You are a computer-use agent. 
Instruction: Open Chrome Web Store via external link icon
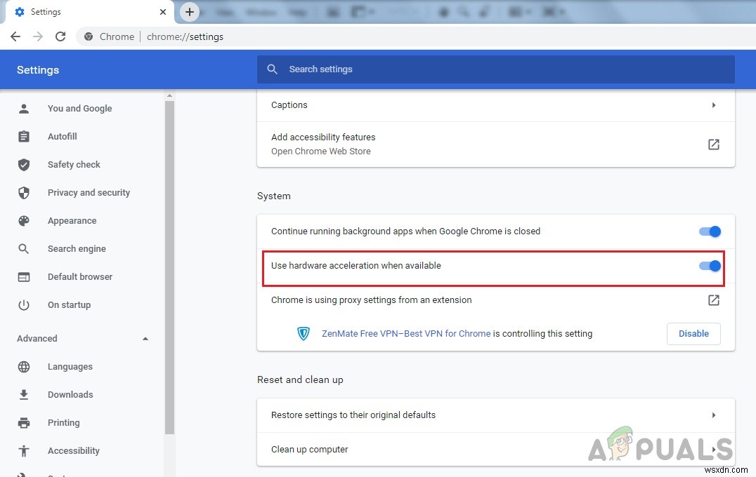coord(713,144)
